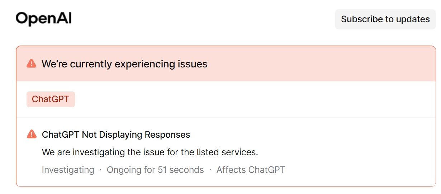Click the 'Affects ChatGPT' label
The width and height of the screenshot is (441, 194).
[x=251, y=170]
